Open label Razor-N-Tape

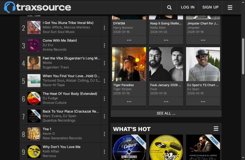[x=54, y=85]
